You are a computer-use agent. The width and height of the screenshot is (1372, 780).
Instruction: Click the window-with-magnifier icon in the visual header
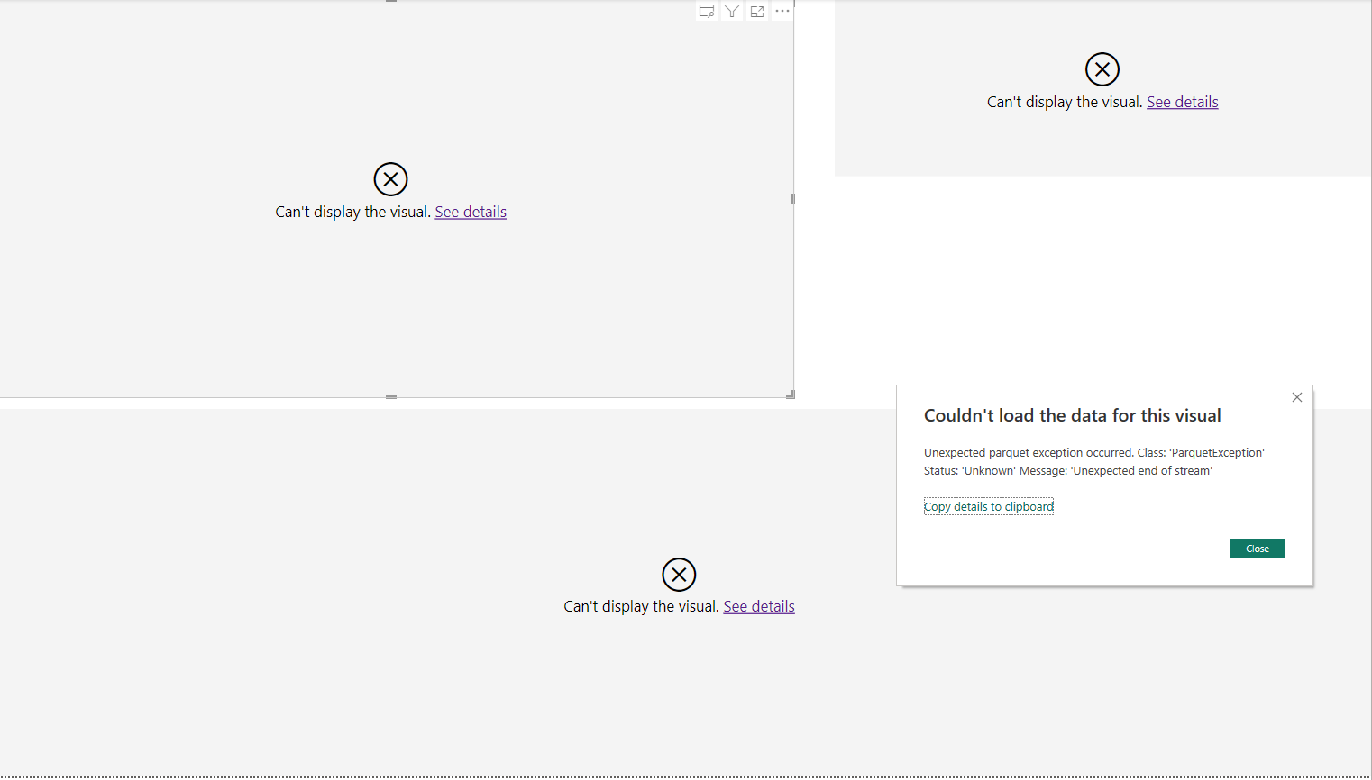pyautogui.click(x=707, y=12)
